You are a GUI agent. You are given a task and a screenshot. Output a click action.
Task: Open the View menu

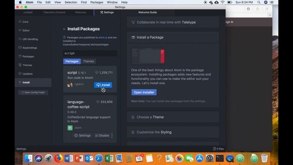point(58,2)
